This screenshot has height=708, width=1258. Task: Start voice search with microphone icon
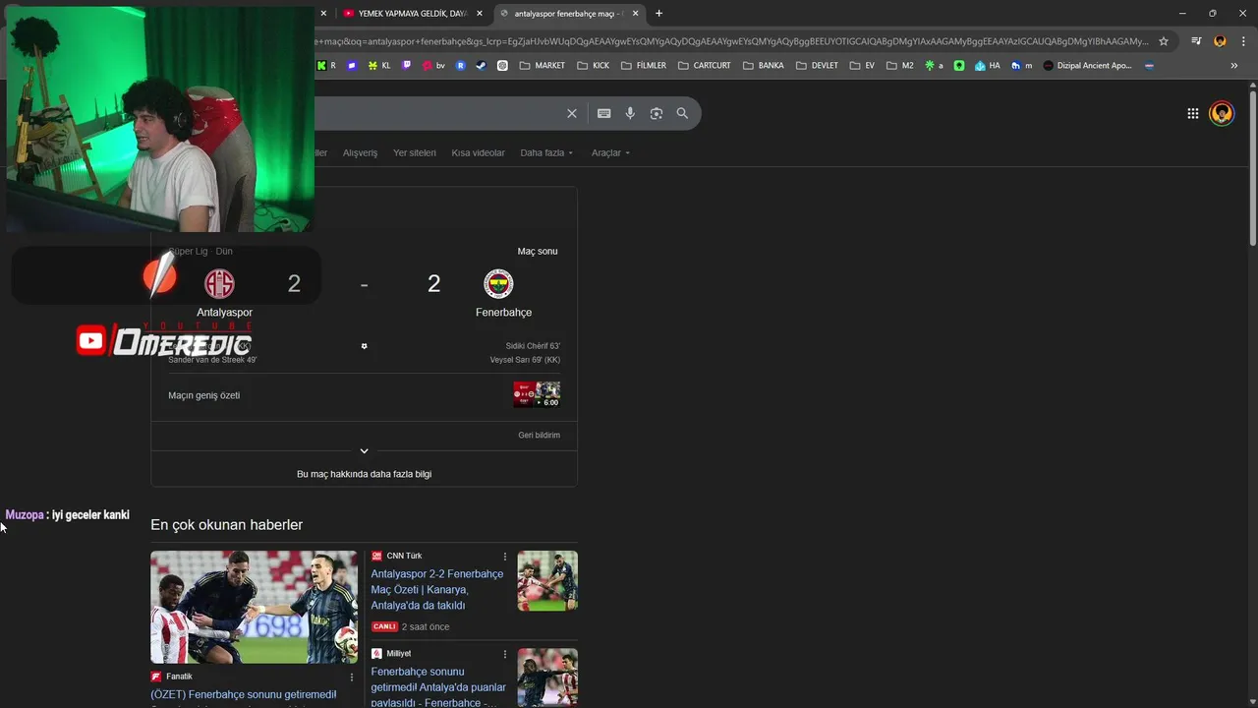[x=630, y=113]
